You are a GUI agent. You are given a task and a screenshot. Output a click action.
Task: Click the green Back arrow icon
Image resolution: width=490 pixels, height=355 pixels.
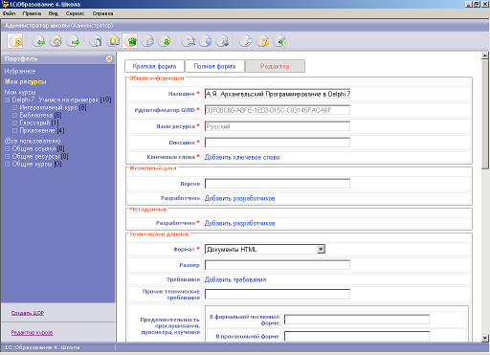(39, 41)
